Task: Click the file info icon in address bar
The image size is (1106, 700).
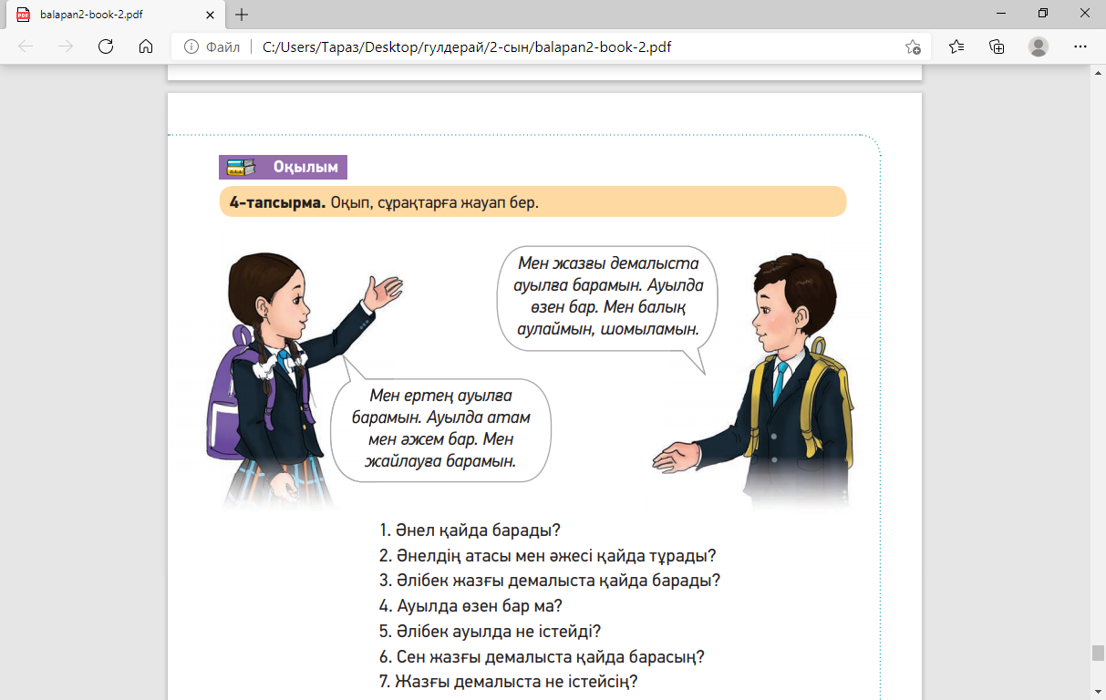Action: 191,46
